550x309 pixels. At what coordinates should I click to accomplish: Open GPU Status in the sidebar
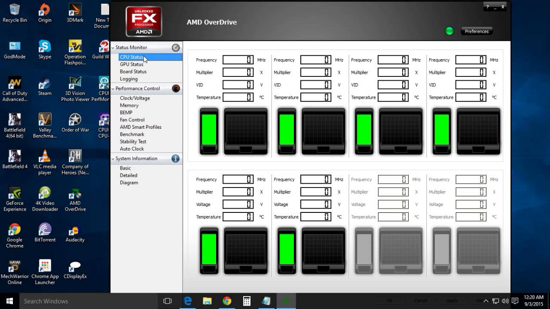tap(131, 64)
